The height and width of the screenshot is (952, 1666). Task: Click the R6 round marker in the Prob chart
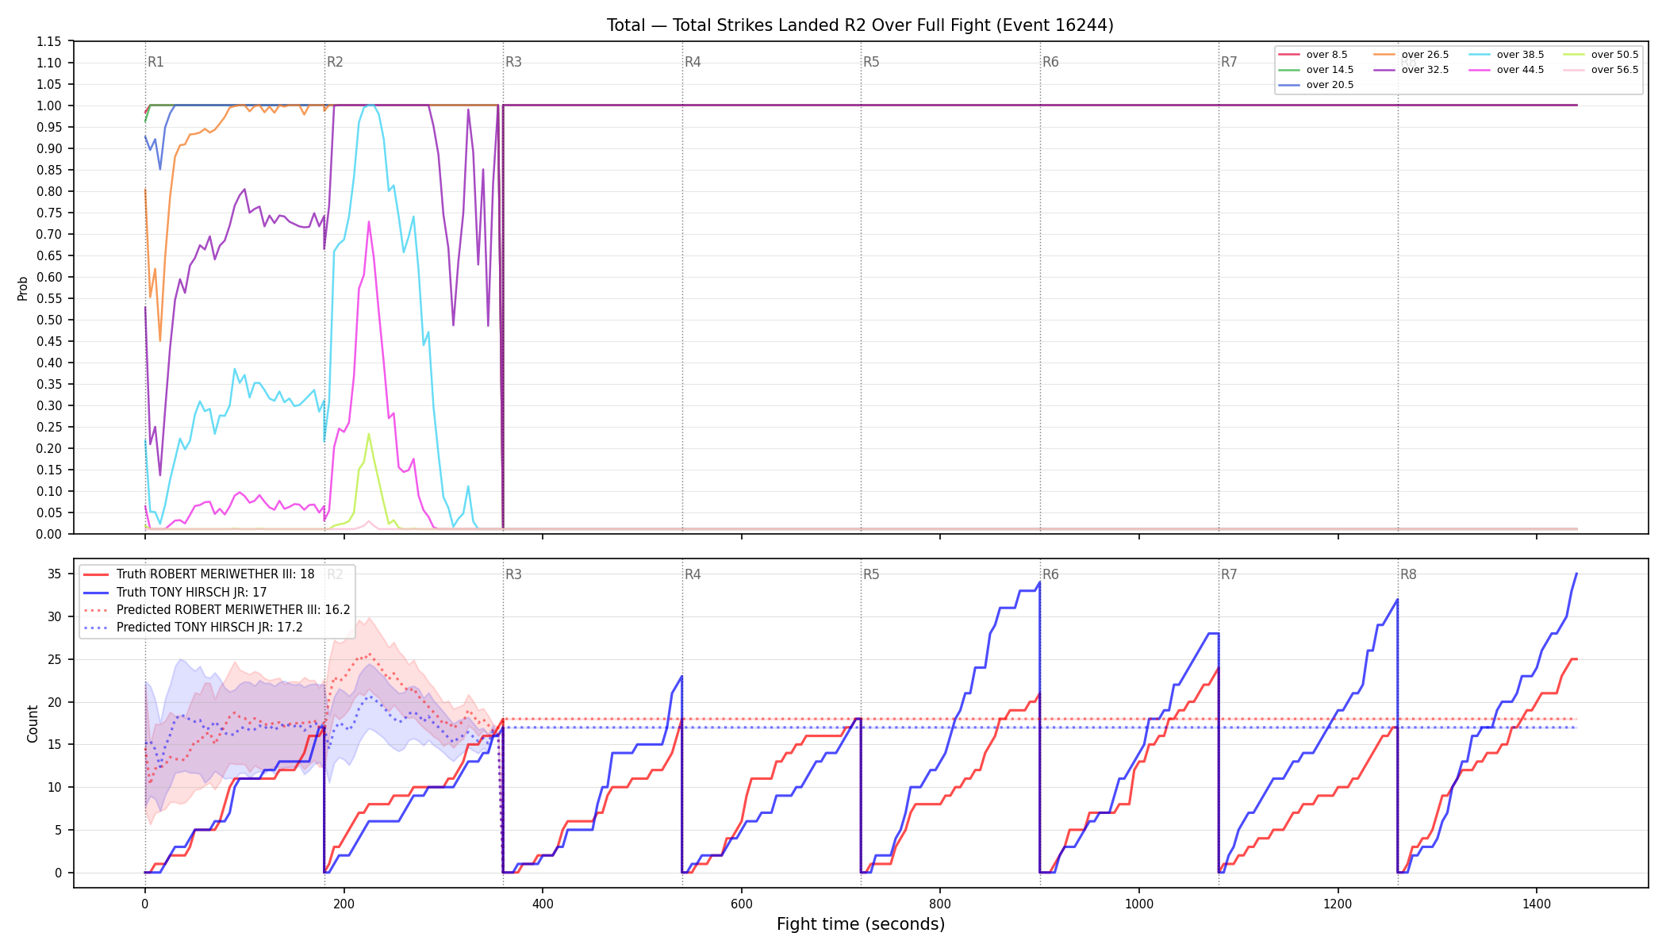(x=1050, y=62)
